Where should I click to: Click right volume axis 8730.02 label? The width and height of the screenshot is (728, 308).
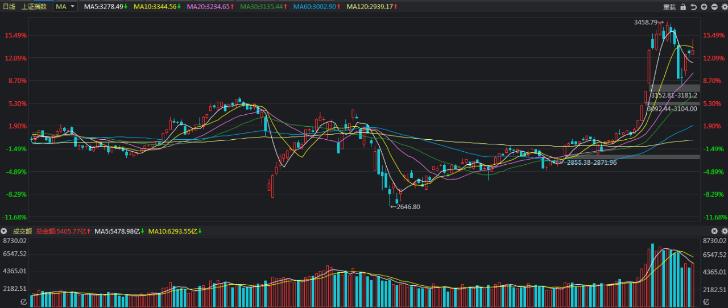coord(714,241)
